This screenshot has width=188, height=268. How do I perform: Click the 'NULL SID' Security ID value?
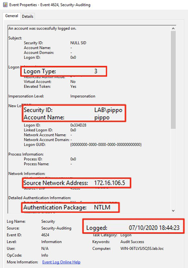(x=78, y=43)
